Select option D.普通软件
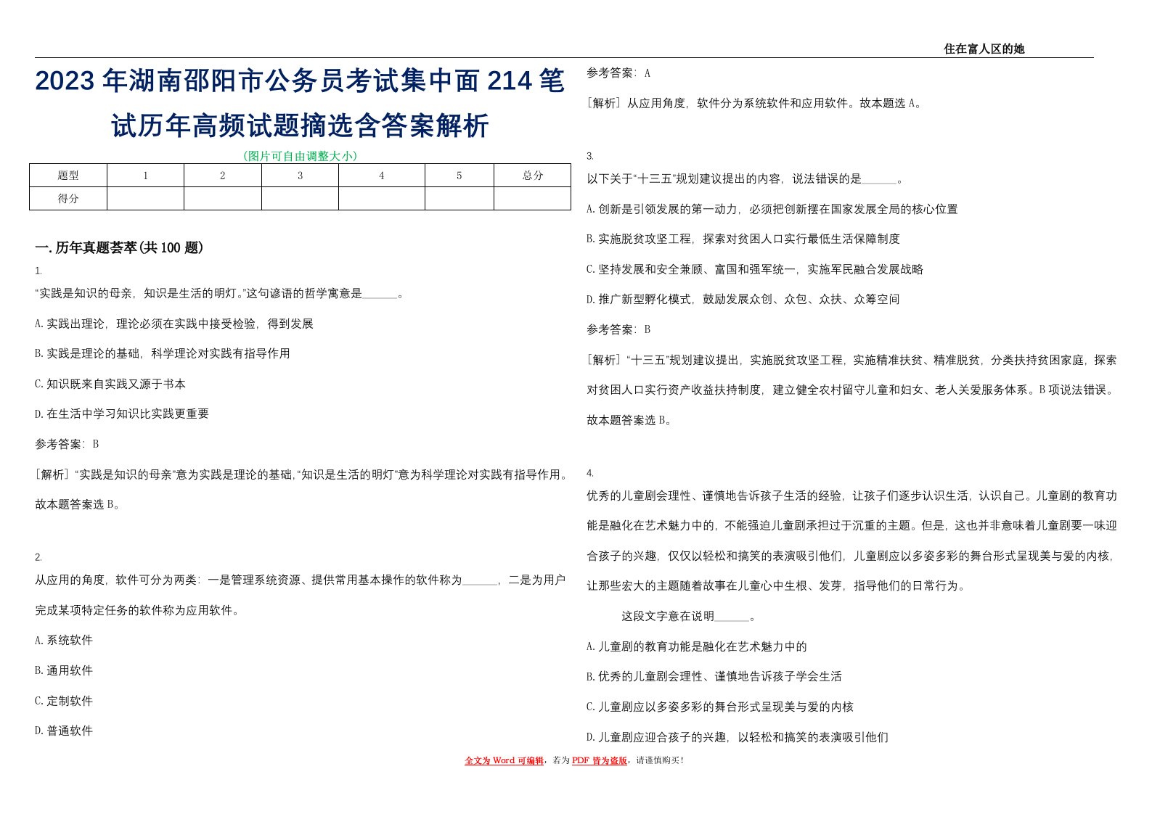 point(64,731)
